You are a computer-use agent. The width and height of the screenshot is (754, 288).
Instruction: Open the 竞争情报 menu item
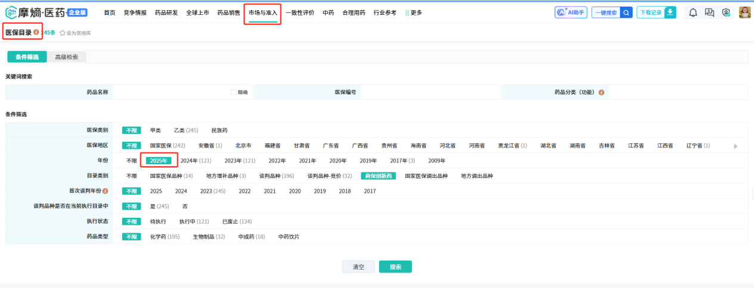click(135, 12)
